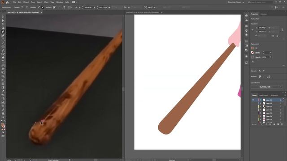Click Cut Path at Selected Anchors in control bar

click(64, 8)
